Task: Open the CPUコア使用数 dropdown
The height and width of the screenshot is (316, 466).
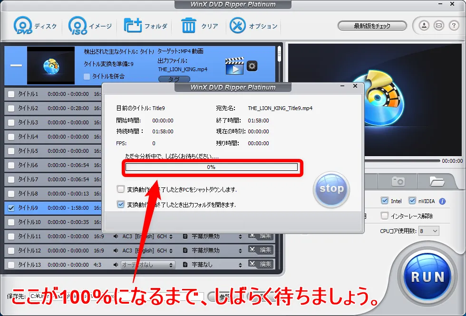Action: pyautogui.click(x=428, y=231)
